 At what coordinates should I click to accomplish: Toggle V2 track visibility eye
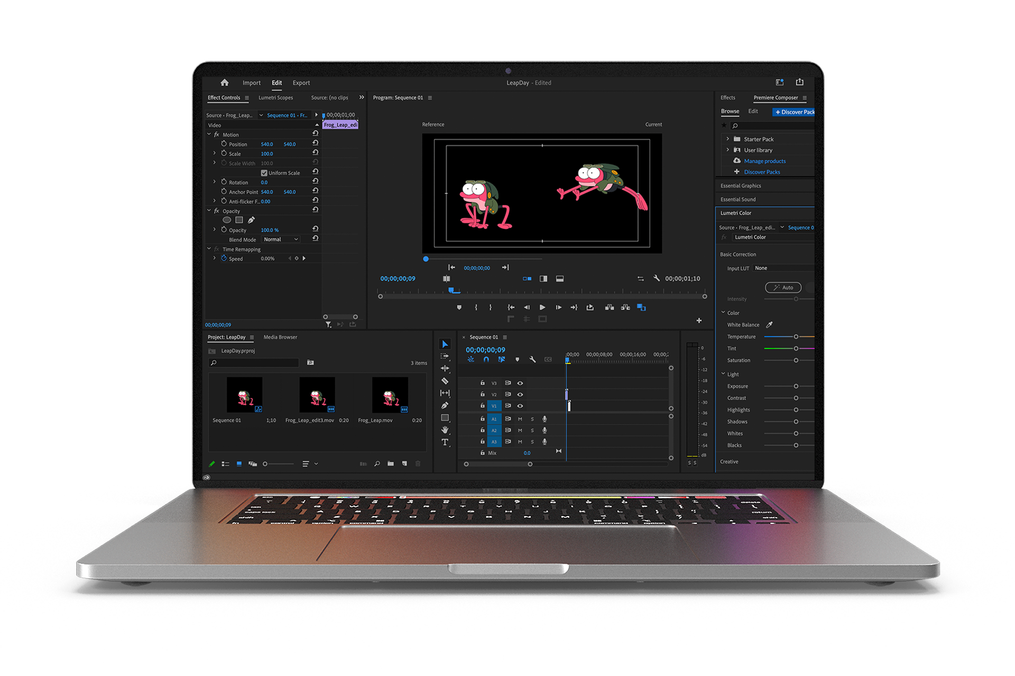520,395
